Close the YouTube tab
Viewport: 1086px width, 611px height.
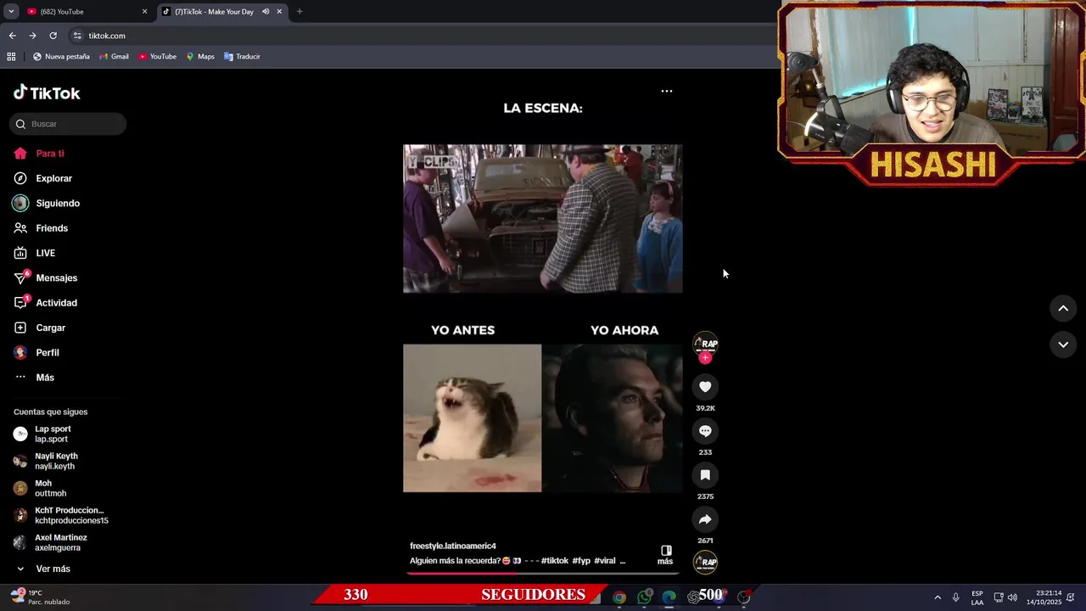[144, 12]
